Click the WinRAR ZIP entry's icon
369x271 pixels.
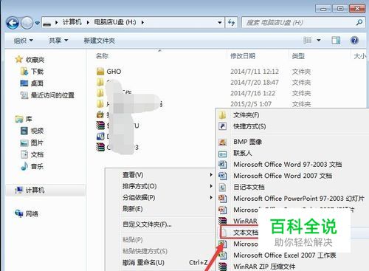[223, 267]
